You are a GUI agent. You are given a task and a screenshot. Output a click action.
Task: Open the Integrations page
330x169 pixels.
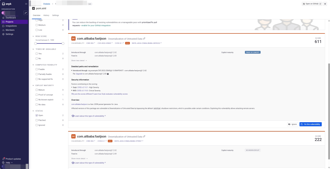tap(11, 26)
